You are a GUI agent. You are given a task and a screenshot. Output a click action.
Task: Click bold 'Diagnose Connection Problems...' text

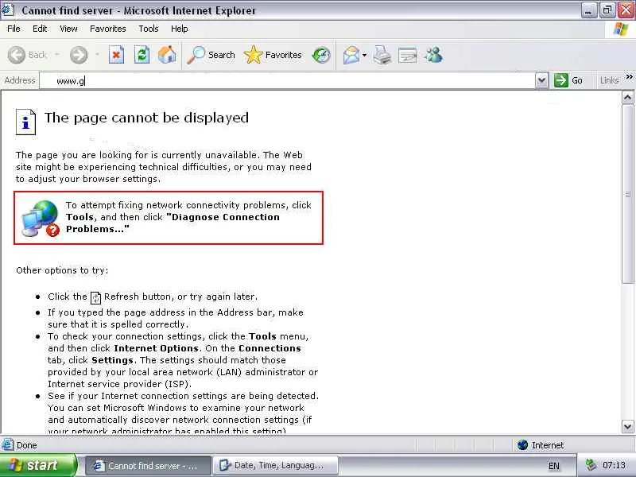coord(173,223)
